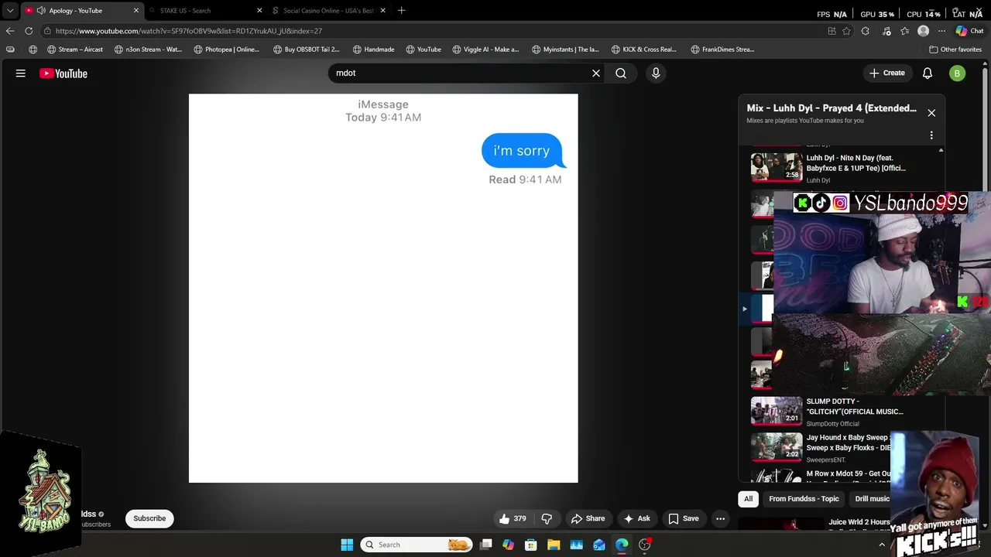Open Microsoft Edge from taskbar

pyautogui.click(x=622, y=545)
